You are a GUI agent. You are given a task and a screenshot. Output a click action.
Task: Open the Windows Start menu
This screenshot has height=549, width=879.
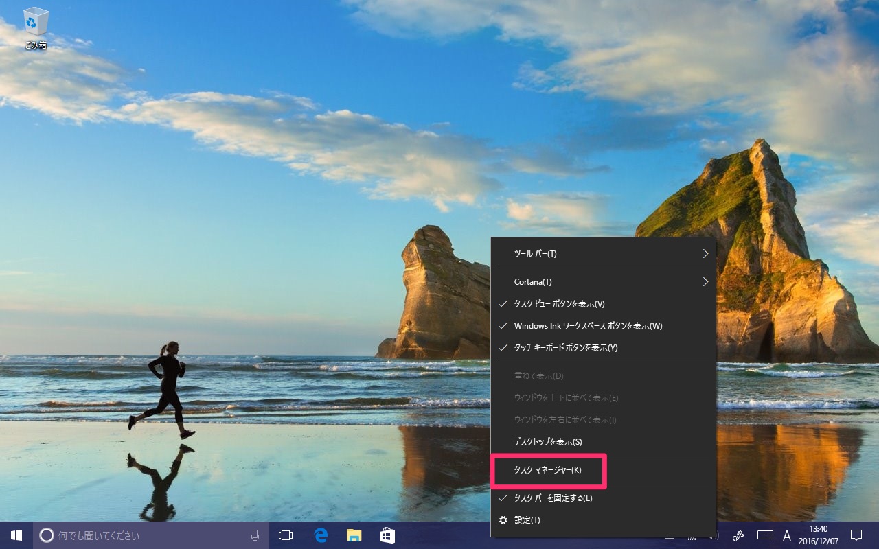coord(16,535)
